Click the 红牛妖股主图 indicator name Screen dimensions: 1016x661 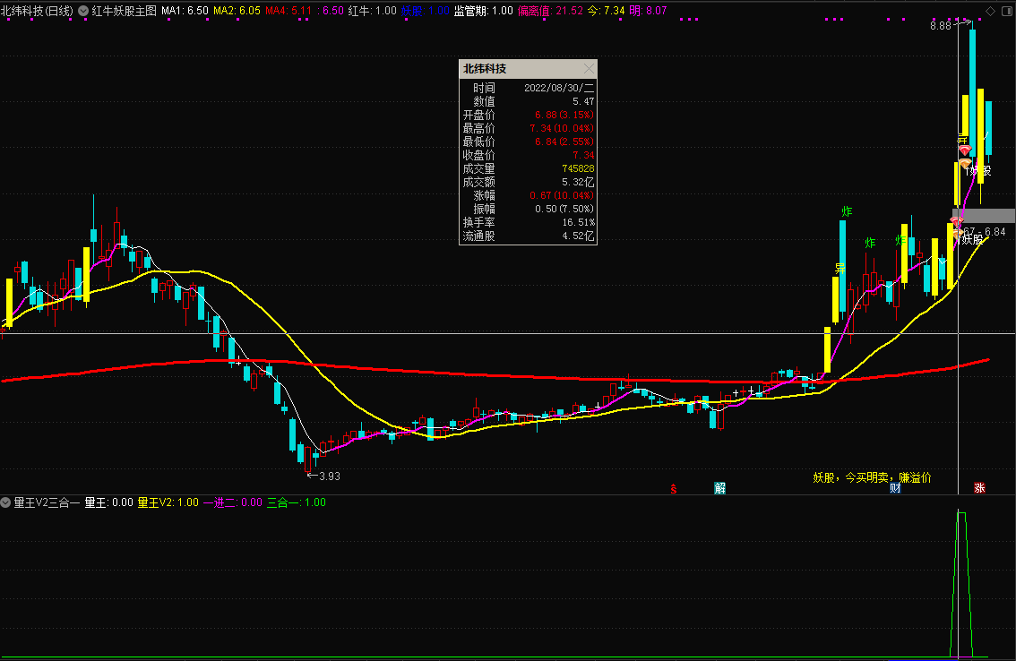(125, 11)
